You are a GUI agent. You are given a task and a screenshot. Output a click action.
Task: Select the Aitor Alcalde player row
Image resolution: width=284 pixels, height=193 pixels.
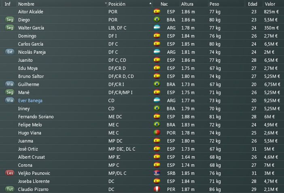142,12
